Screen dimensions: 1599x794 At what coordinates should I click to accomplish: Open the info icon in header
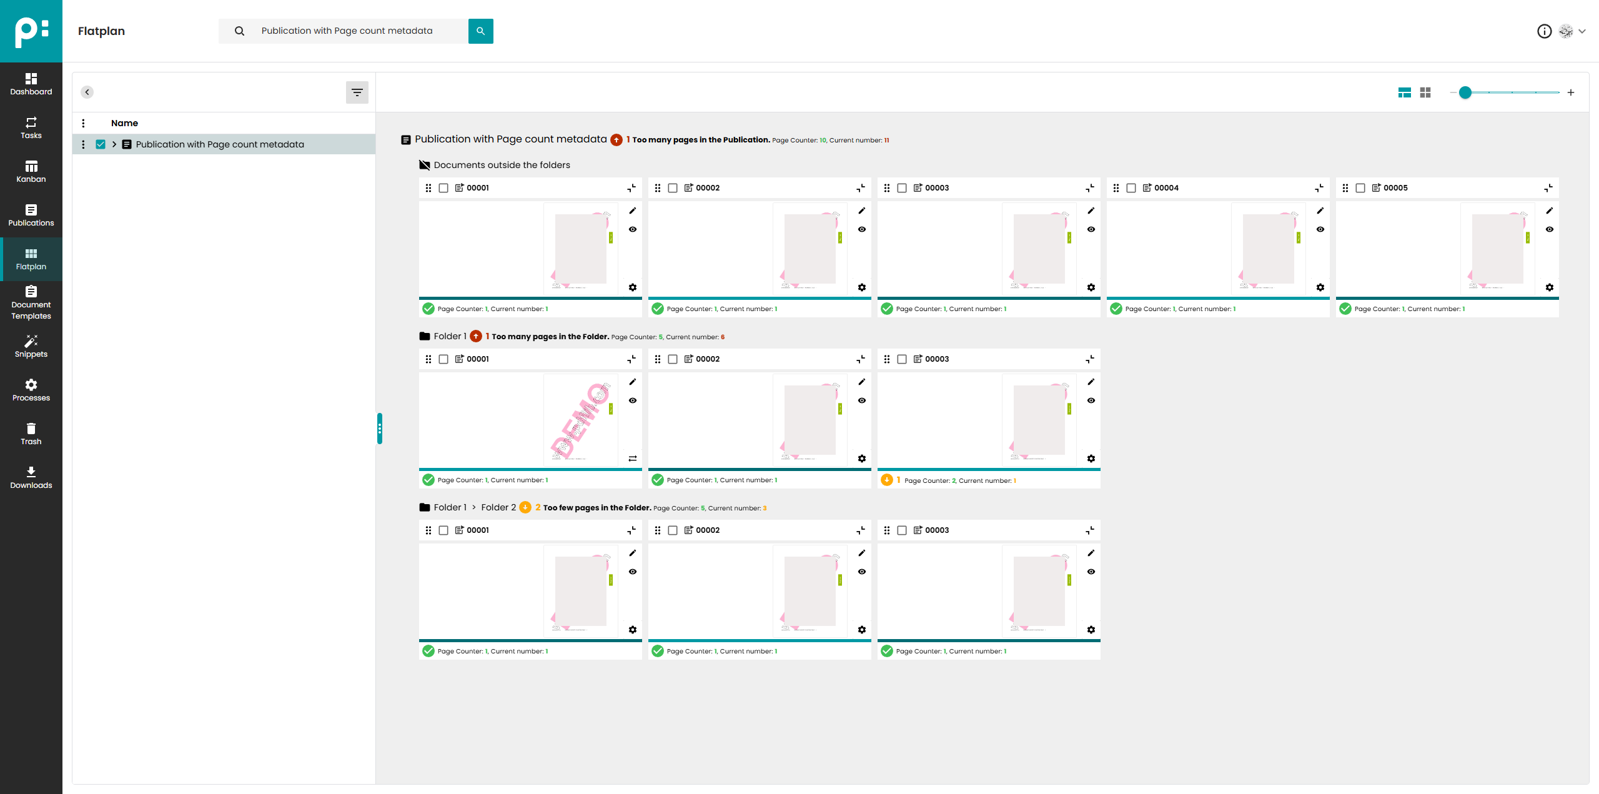[1544, 31]
